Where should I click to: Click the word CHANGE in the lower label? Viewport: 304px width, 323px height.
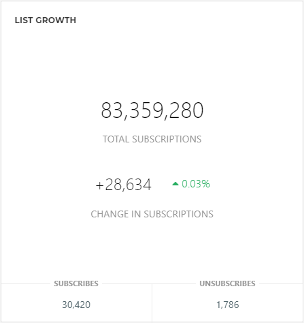tap(109, 214)
